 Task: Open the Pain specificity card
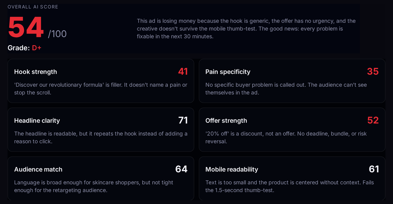tap(292, 81)
